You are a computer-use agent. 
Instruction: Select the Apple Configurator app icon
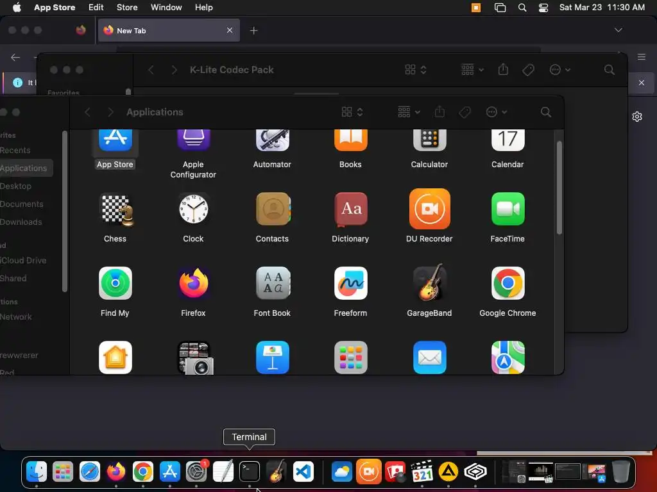coord(194,140)
